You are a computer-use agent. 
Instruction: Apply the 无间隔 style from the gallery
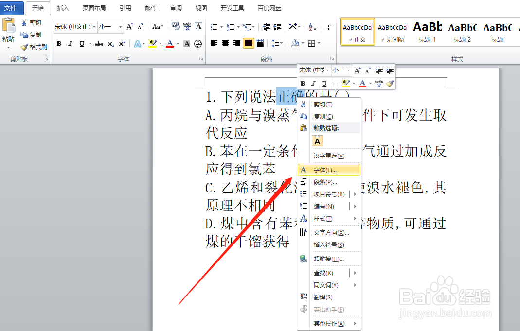393,32
